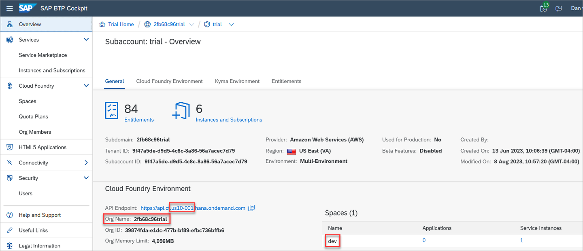The height and width of the screenshot is (251, 583).
Task: Click the Name column header in Spaces
Action: [335, 228]
